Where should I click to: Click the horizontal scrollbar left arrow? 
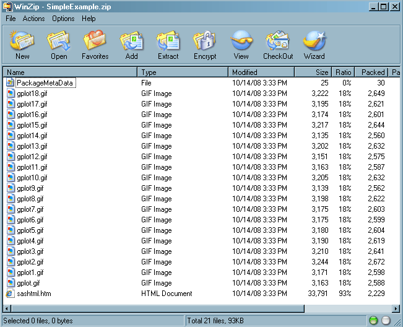point(7,308)
